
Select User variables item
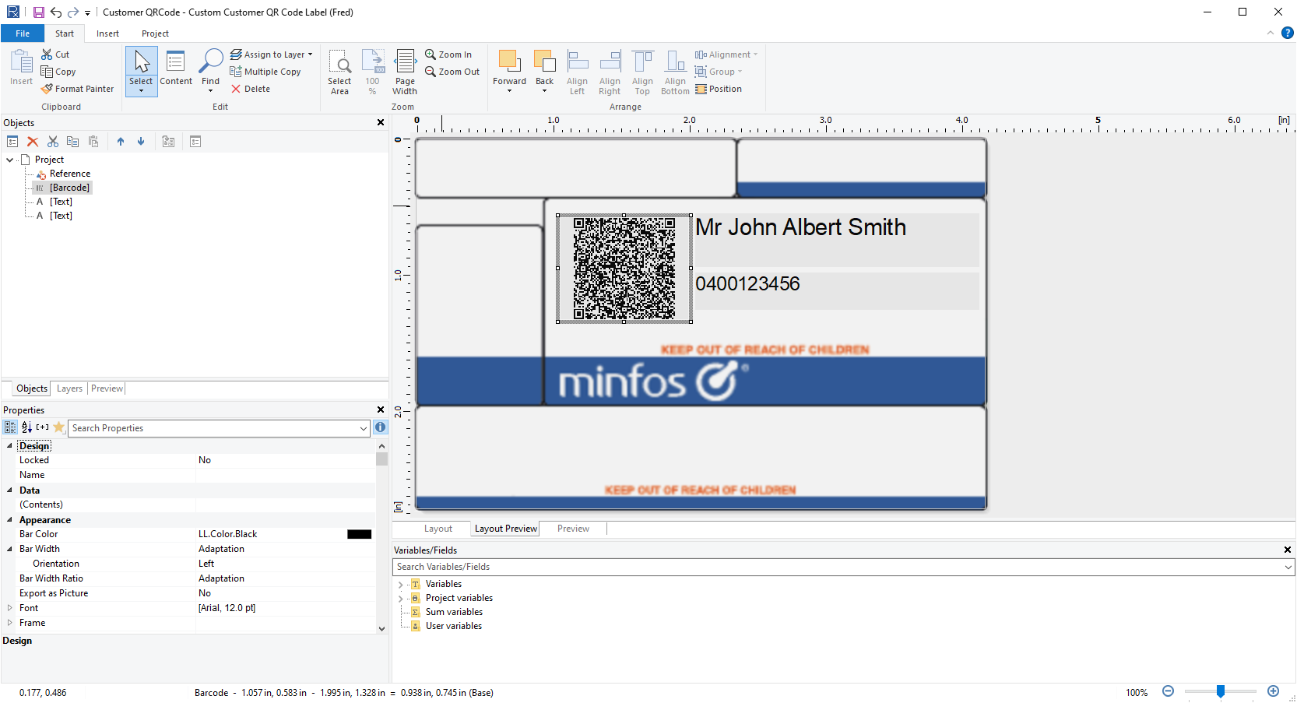[x=454, y=626]
